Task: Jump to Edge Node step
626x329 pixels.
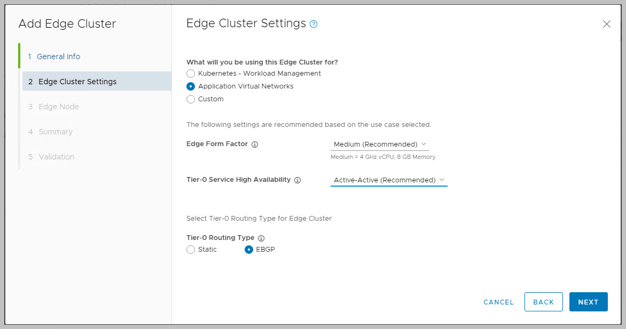Action: 58,107
